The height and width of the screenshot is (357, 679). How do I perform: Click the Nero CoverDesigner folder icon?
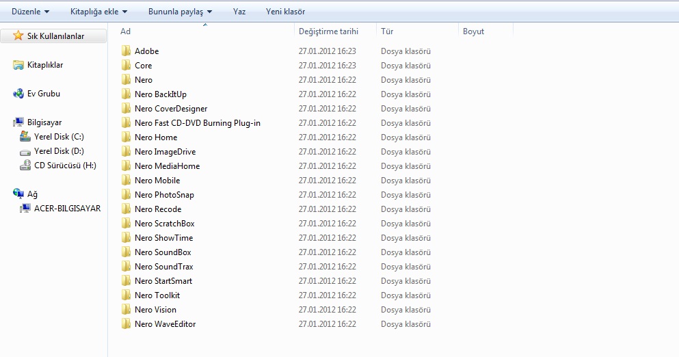click(x=126, y=108)
